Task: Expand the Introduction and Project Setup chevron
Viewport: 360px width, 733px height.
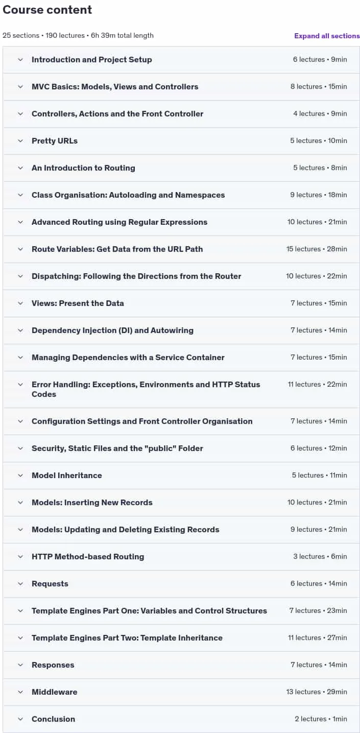Action: point(20,60)
